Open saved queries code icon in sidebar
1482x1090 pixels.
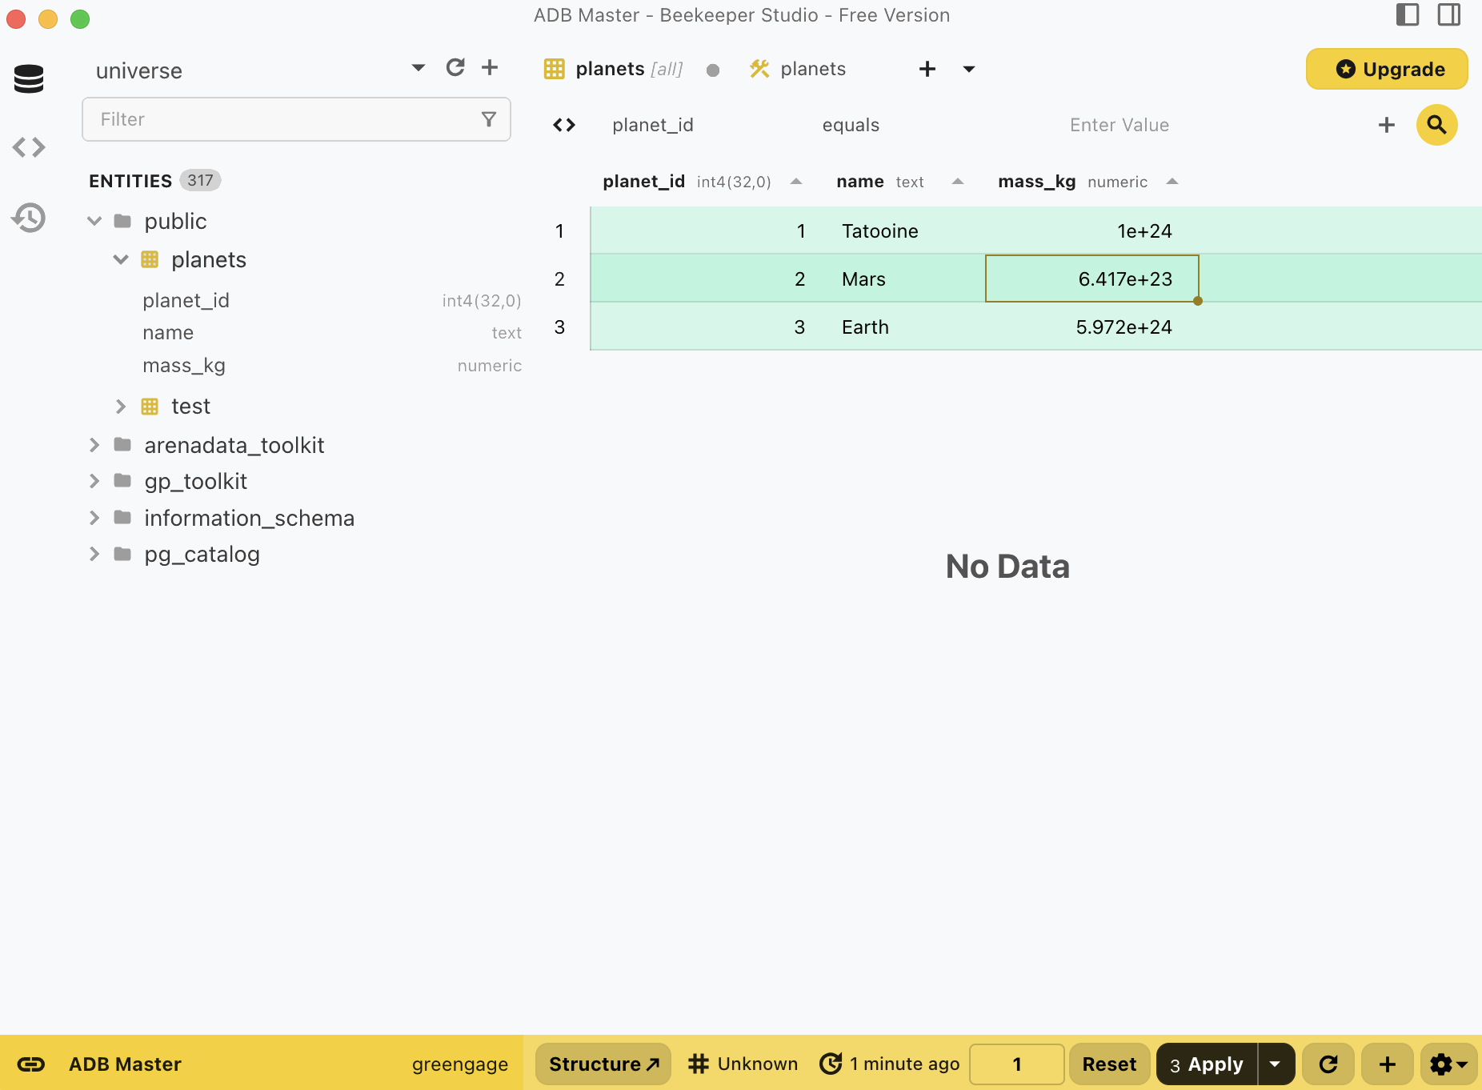point(29,147)
